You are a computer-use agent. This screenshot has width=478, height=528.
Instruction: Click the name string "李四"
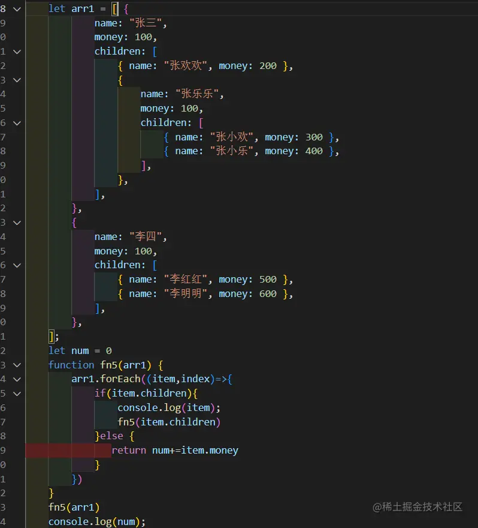[x=145, y=237]
